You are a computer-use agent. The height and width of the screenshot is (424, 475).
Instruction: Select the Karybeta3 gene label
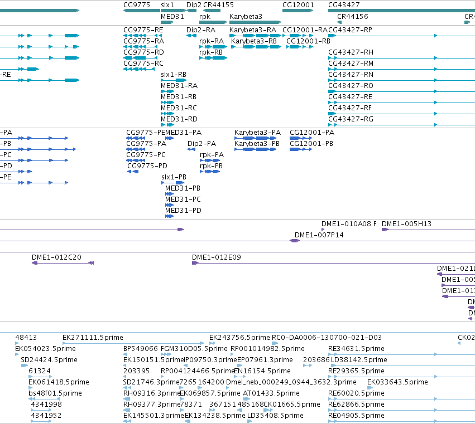pos(246,17)
